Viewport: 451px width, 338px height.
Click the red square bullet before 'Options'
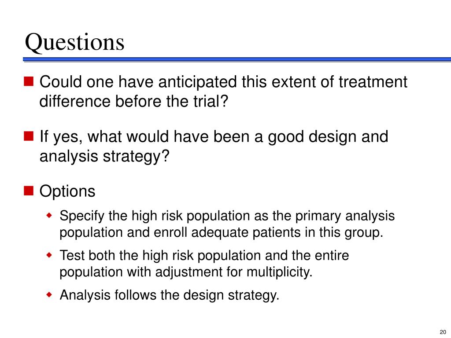[x=29, y=191]
